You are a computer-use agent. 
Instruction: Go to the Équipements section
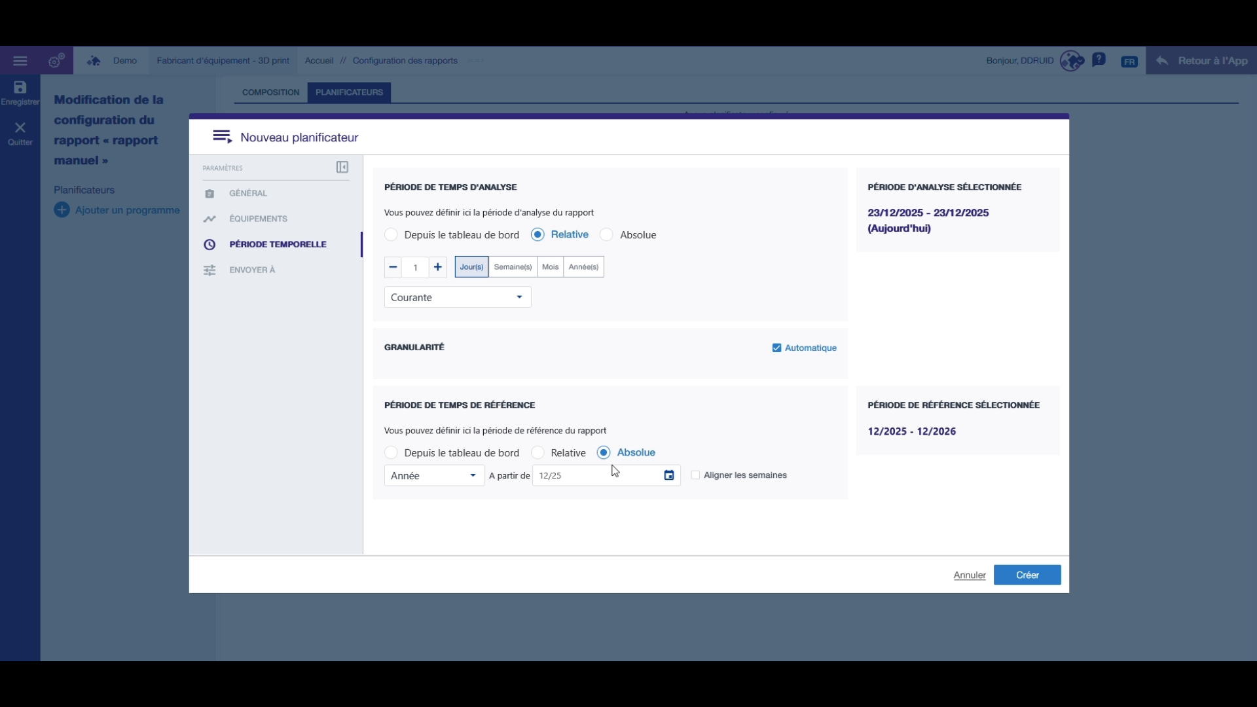coord(258,219)
